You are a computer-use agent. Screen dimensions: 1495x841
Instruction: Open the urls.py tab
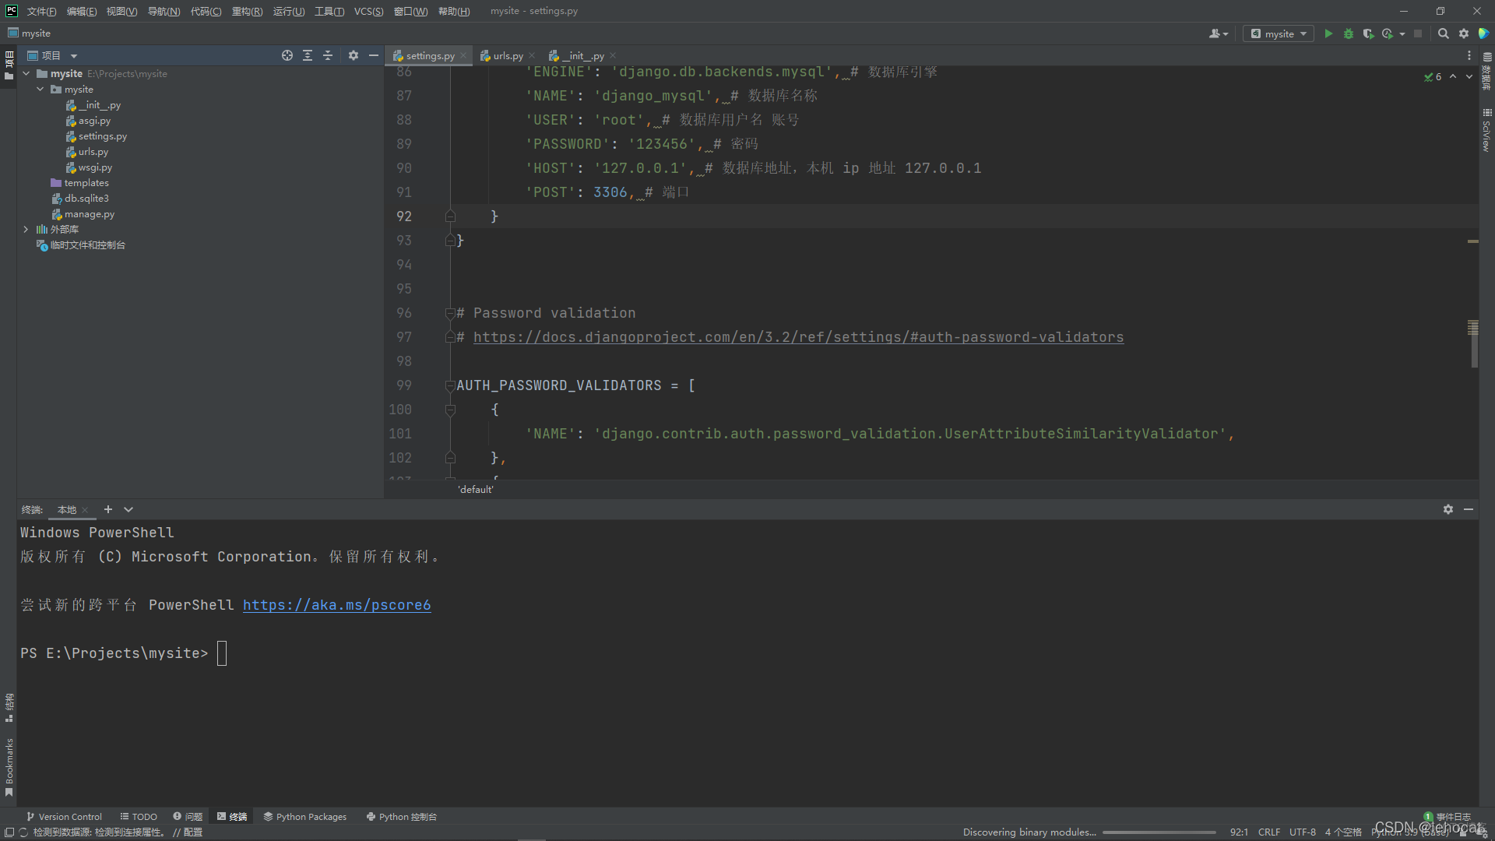click(507, 55)
